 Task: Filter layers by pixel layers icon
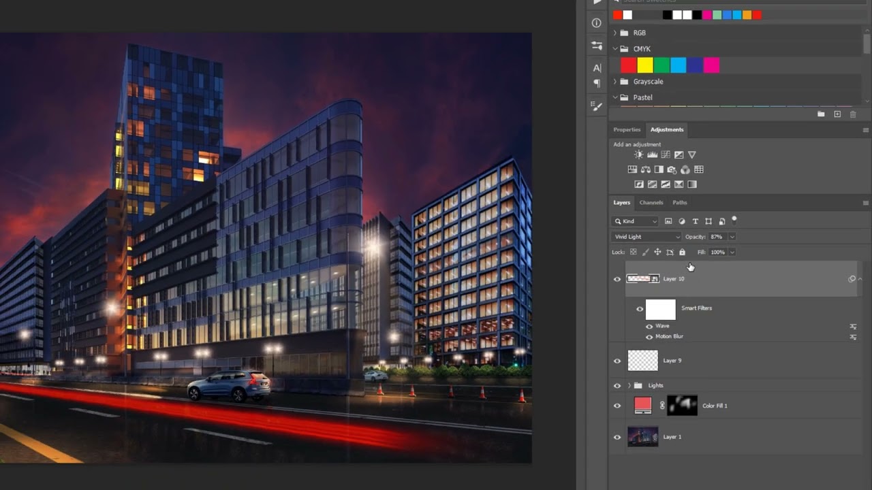tap(668, 221)
